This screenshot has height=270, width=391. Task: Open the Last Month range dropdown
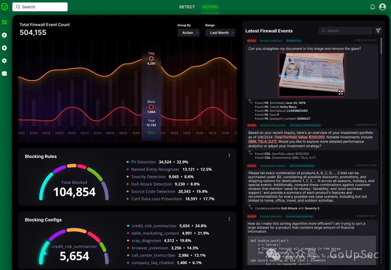click(220, 33)
